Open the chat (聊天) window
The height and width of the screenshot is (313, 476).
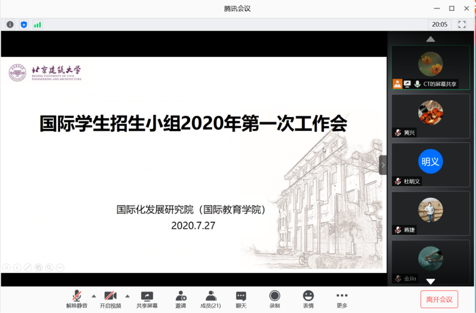(241, 299)
